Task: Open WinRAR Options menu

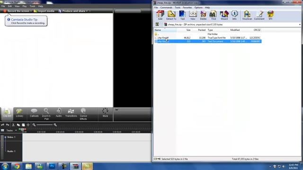Action: 198,8
